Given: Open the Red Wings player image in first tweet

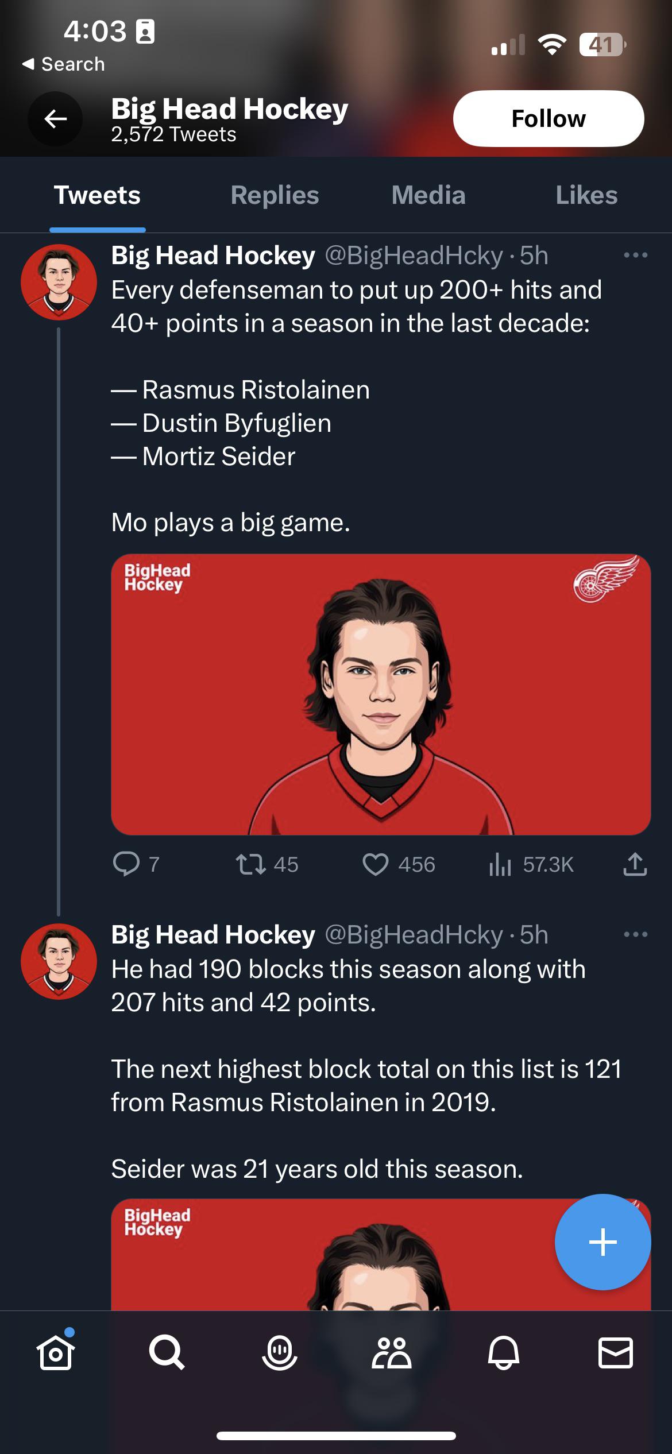Looking at the screenshot, I should pyautogui.click(x=380, y=694).
